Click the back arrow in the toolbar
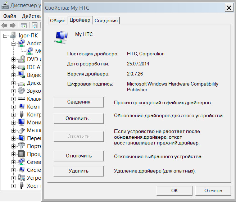 click(5, 25)
